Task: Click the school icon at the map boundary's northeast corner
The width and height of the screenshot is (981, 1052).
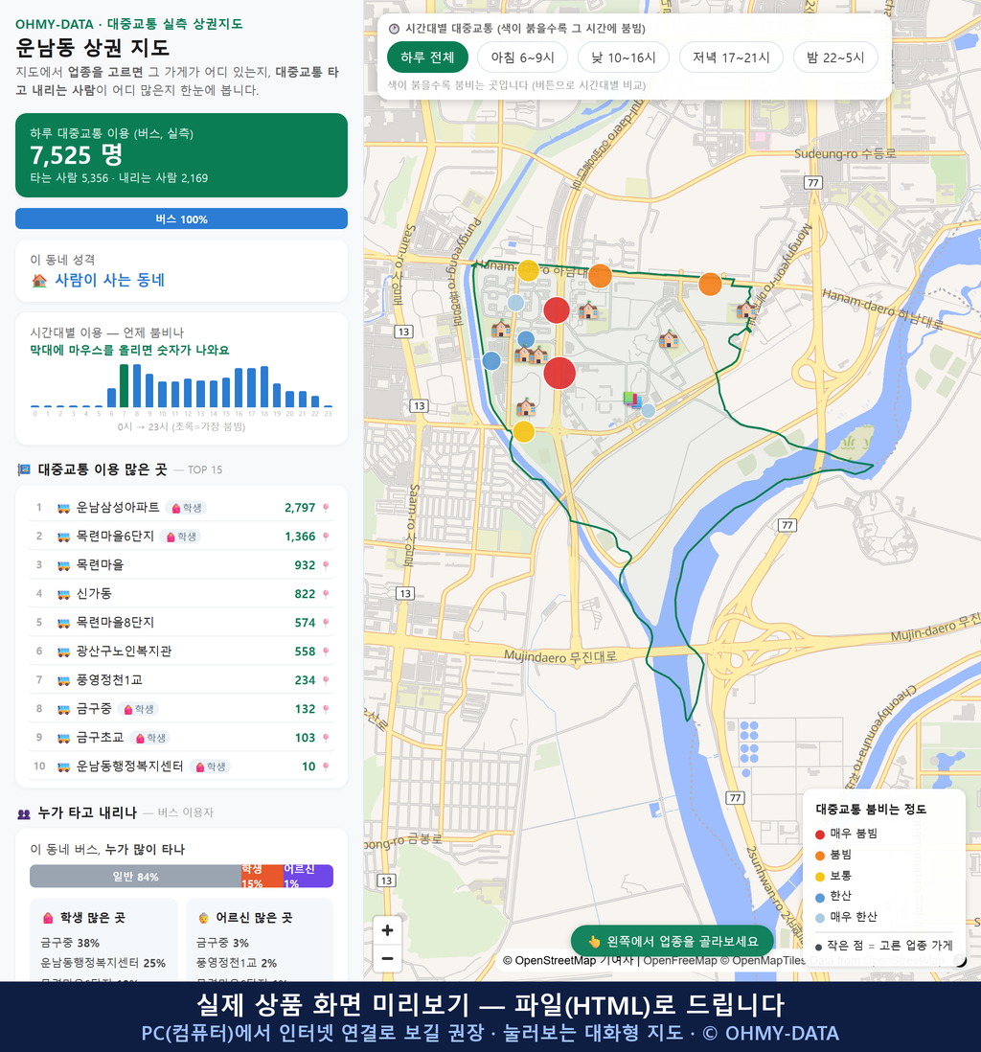Action: point(745,310)
